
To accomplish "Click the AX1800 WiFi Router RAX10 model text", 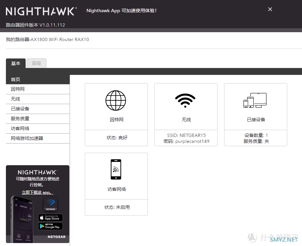I will tap(60, 39).
